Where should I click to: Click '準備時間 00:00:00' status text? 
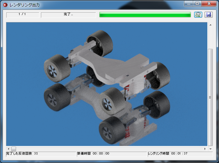click(x=93, y=153)
